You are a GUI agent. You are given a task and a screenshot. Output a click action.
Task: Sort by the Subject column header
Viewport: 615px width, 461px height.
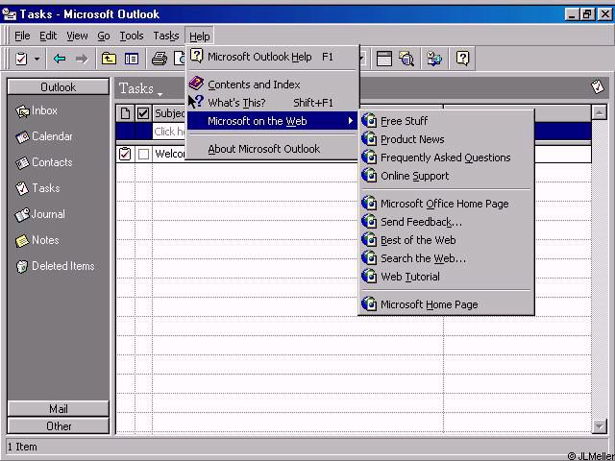[x=169, y=113]
